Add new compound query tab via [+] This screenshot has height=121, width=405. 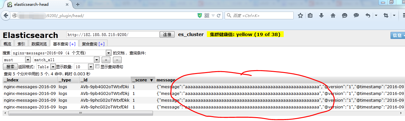[x=102, y=44]
